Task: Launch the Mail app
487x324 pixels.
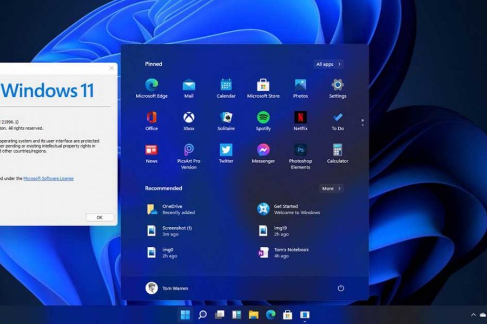Action: coord(189,89)
